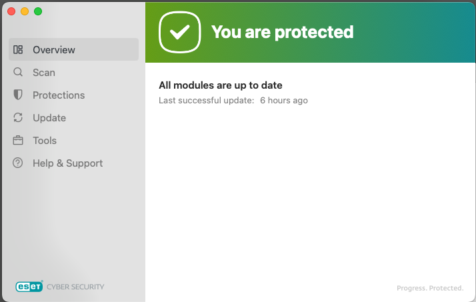Click the CYBER SECURITY product name text
The image size is (476, 302).
coord(75,287)
